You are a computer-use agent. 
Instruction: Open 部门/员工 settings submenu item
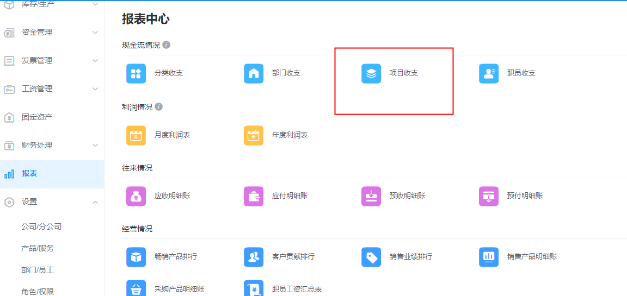37,270
